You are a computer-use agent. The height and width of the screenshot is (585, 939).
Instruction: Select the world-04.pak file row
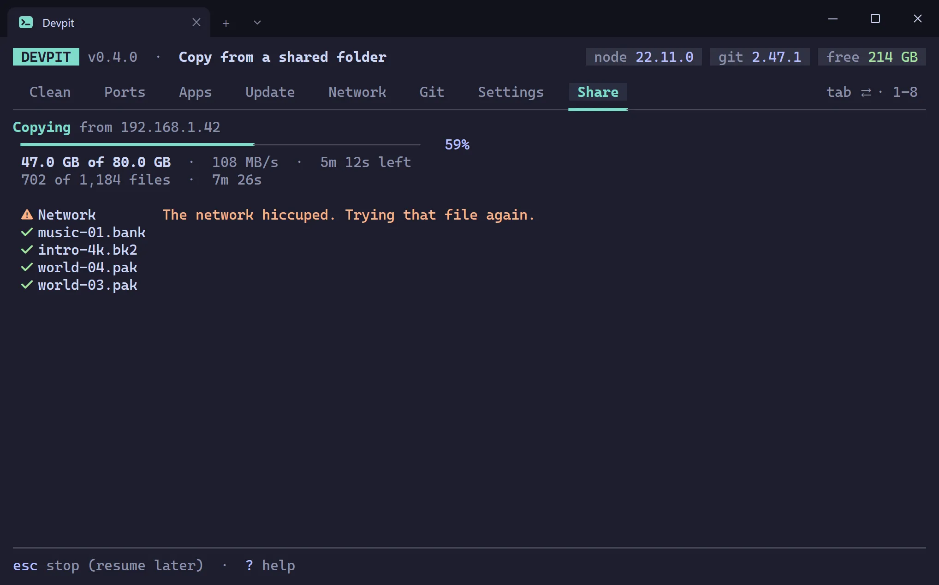coord(79,267)
